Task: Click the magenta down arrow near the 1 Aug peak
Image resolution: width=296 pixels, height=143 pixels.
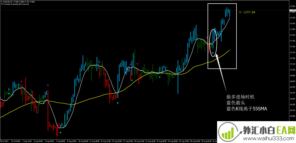Action: click(x=21, y=82)
